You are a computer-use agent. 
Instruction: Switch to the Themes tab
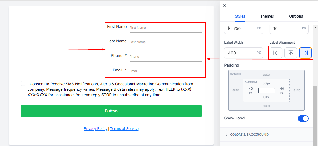(x=267, y=16)
